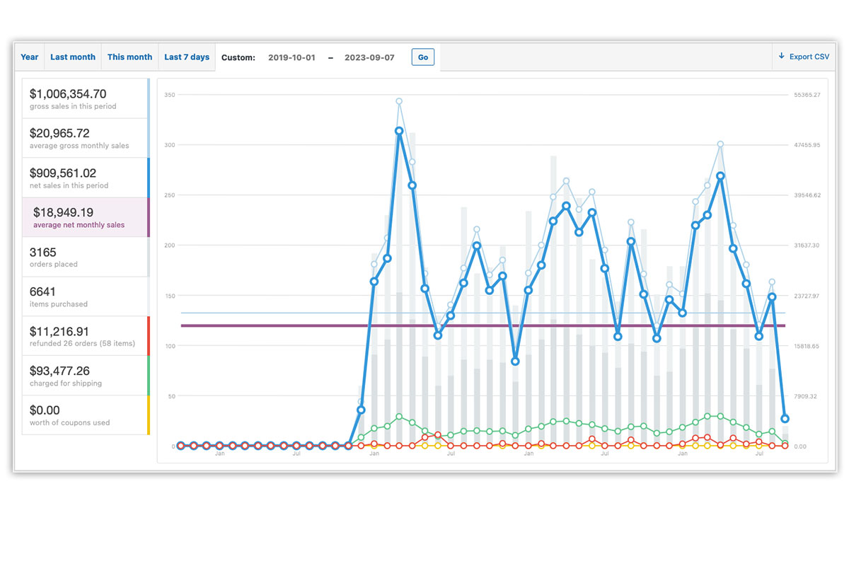Select worth of coupons used legend item
The image size is (849, 566).
(85, 415)
